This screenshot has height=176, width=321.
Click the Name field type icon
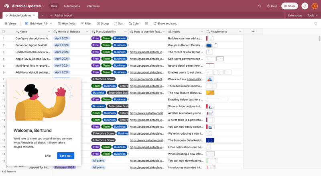(x=17, y=32)
